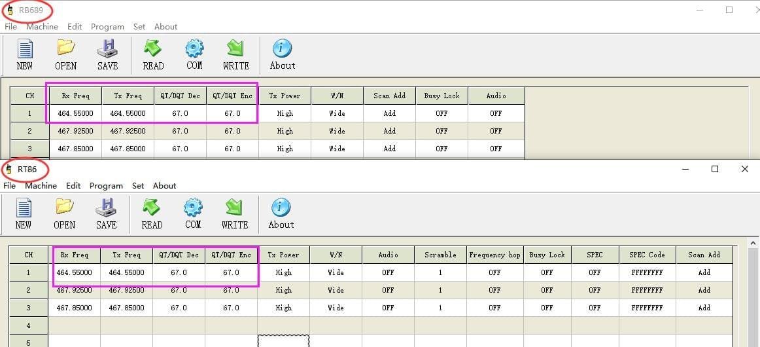Open Machine menu in RB689 window
Screen dimensions: 760x347
click(42, 27)
